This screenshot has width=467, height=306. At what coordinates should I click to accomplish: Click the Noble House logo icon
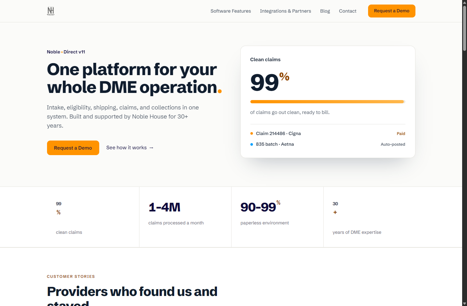pyautogui.click(x=51, y=11)
